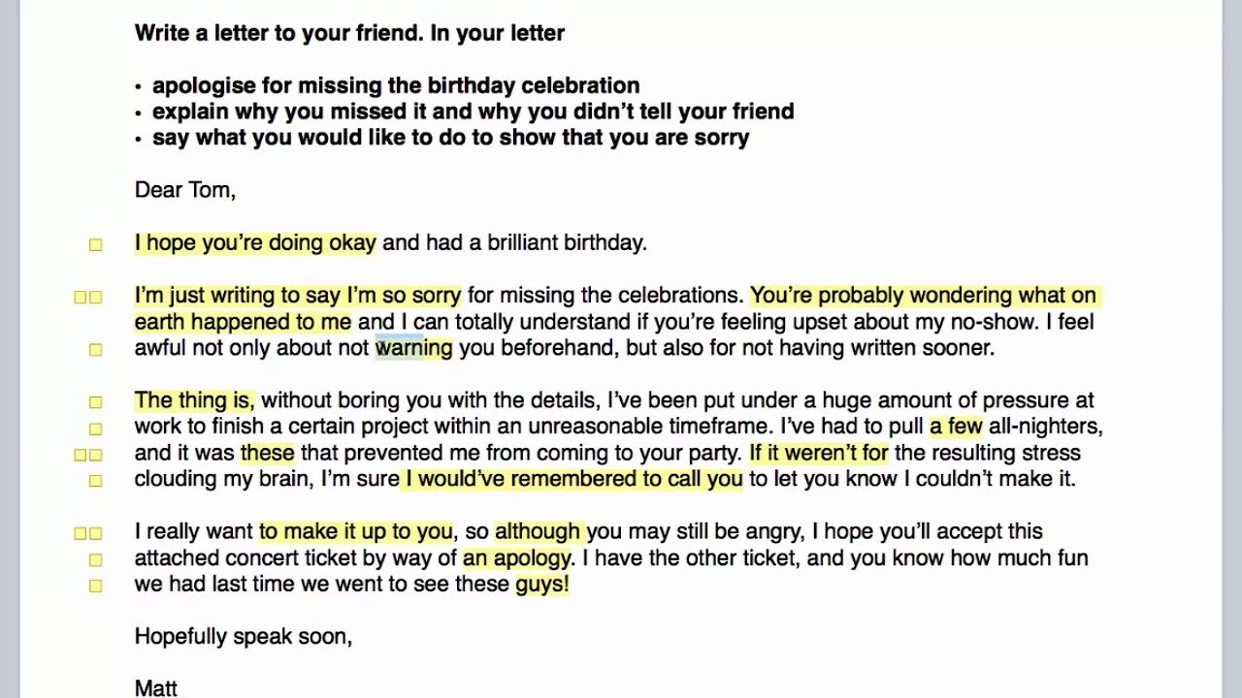This screenshot has height=698, width=1242.
Task: Click highlighted "I would've remembered to call you"
Action: coord(573,478)
